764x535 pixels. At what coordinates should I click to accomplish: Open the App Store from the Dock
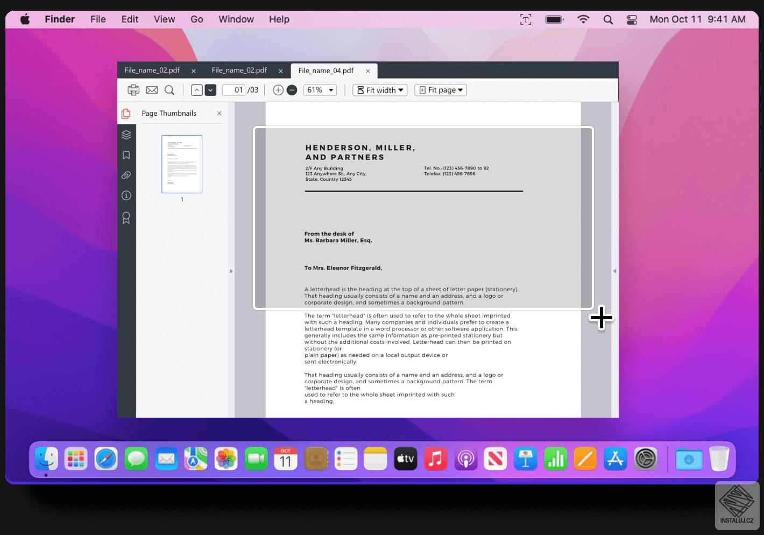pyautogui.click(x=615, y=459)
